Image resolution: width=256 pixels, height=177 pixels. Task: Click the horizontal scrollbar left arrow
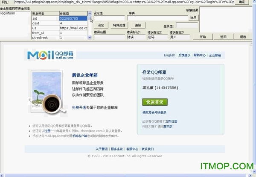click(x=2, y=176)
